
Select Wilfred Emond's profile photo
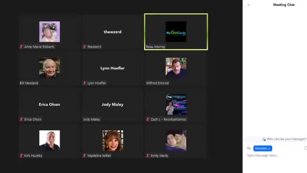176,68
